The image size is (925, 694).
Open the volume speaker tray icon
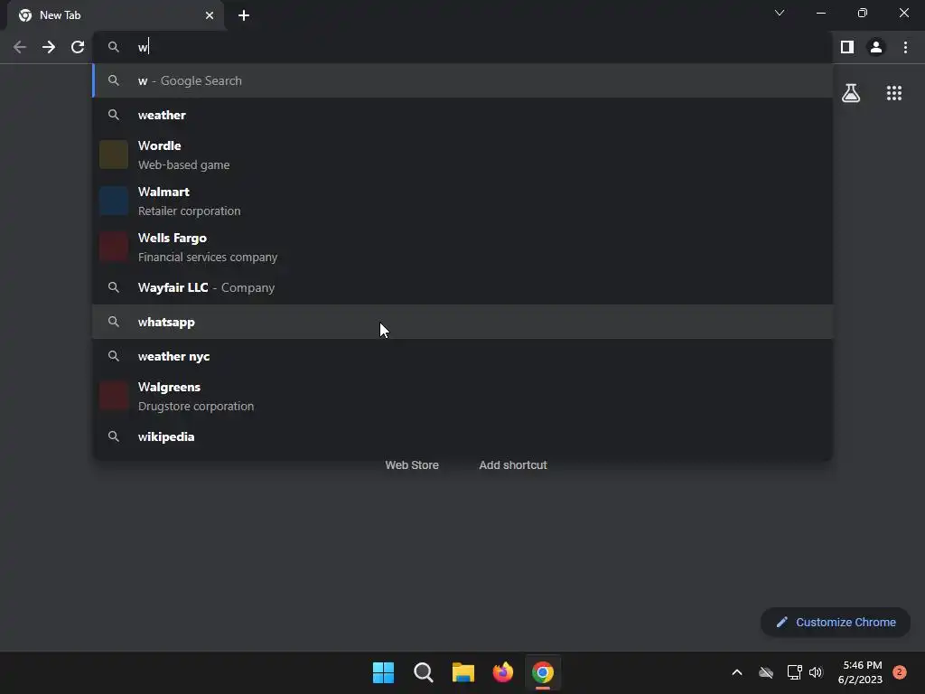[816, 672]
